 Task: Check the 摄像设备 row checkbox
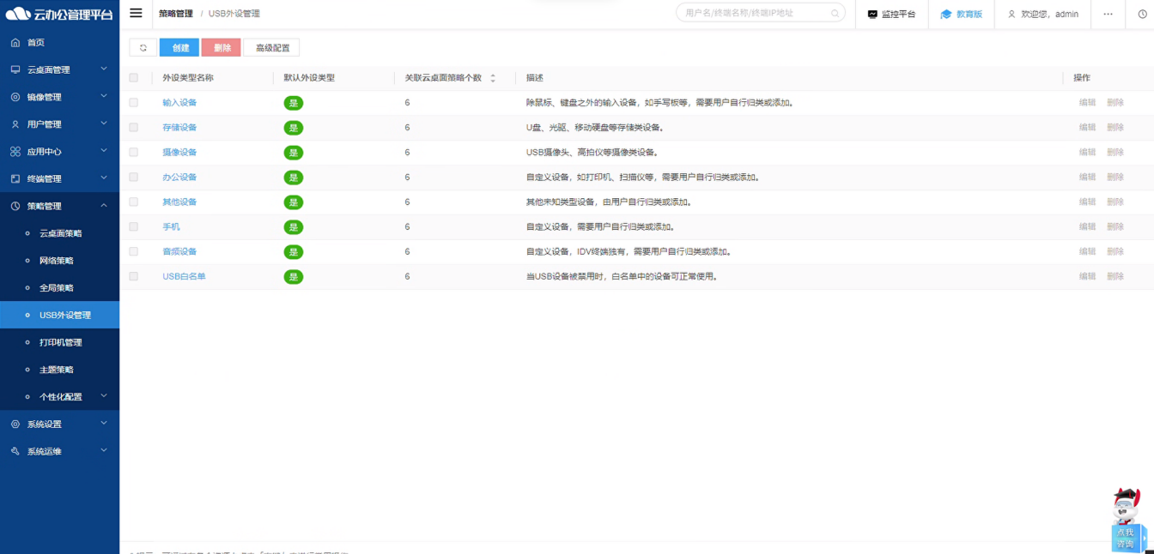pos(133,152)
